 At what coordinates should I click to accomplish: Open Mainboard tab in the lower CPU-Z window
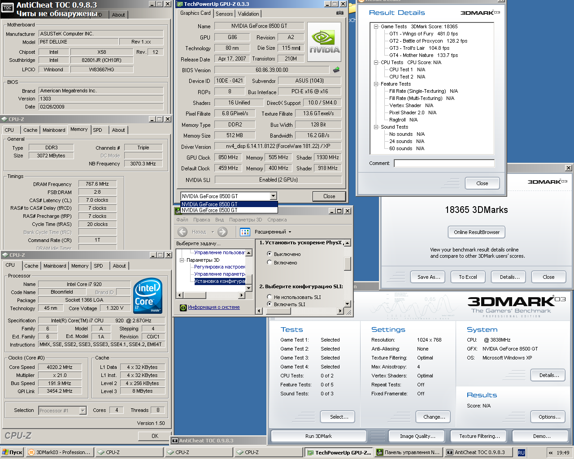pos(55,266)
